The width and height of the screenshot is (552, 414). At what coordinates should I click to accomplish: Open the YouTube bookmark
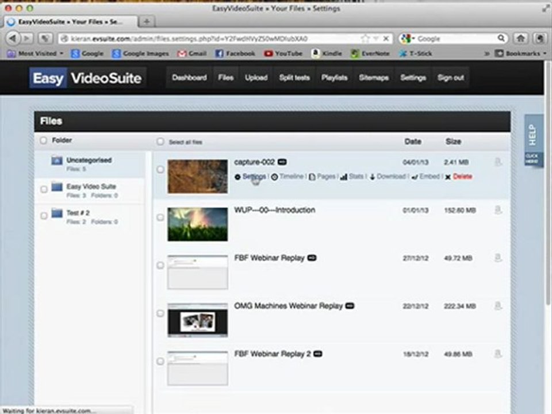click(283, 53)
